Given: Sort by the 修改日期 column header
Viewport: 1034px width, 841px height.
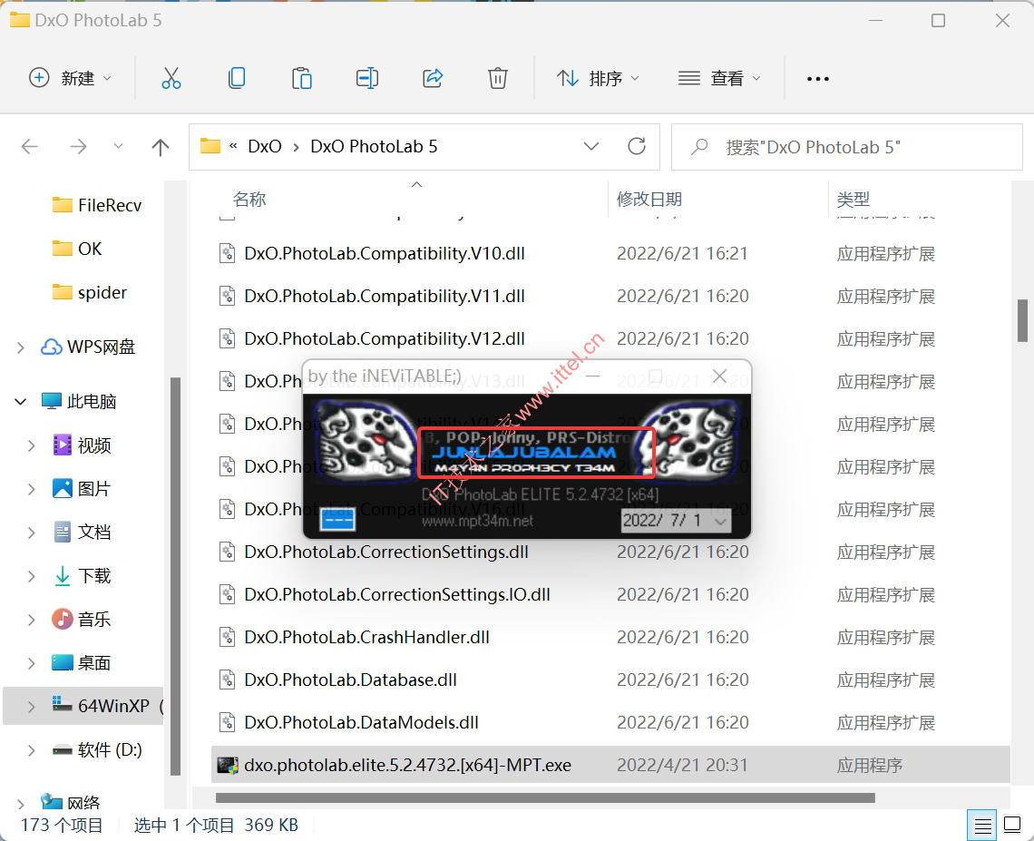Looking at the screenshot, I should [649, 200].
